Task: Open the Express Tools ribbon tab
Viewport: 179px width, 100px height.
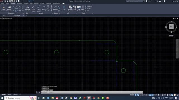Action: 56,4
